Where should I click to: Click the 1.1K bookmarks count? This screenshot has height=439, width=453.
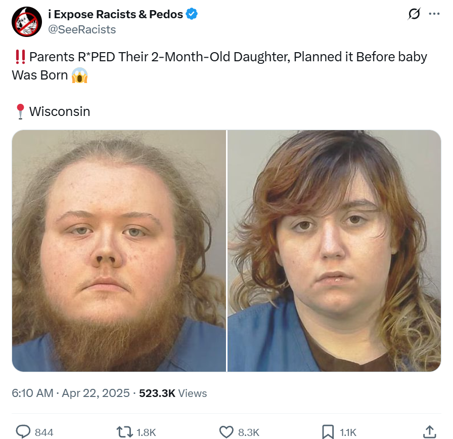pos(348,432)
